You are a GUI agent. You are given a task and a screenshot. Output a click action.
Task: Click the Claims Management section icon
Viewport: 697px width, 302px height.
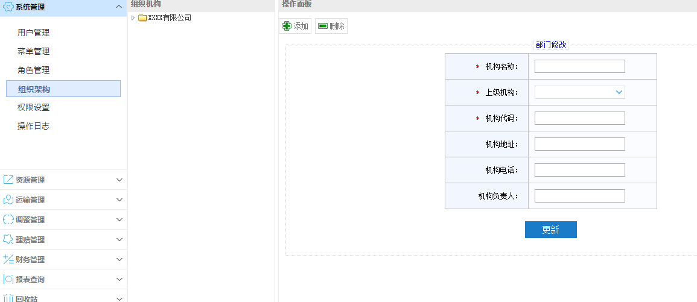(8, 239)
